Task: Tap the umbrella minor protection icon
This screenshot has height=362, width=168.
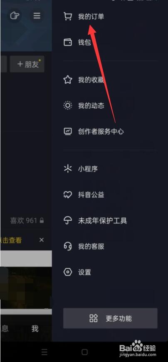Action: coord(67,220)
